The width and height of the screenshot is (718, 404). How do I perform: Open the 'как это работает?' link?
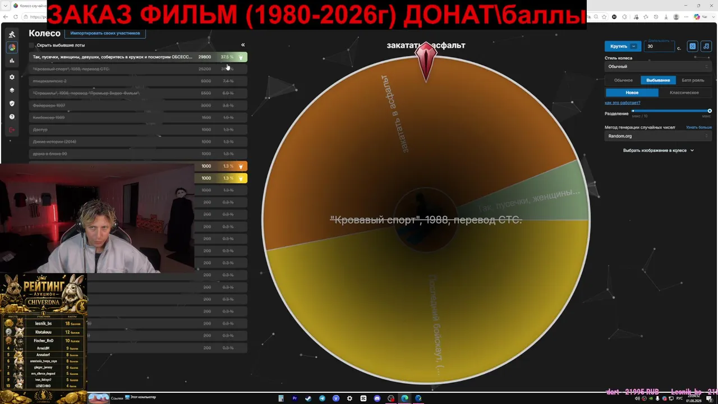(622, 103)
